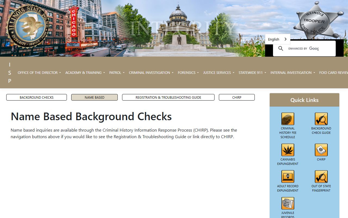The width and height of the screenshot is (348, 218).
Task: Click Background Check Guide label
Action: (x=321, y=131)
